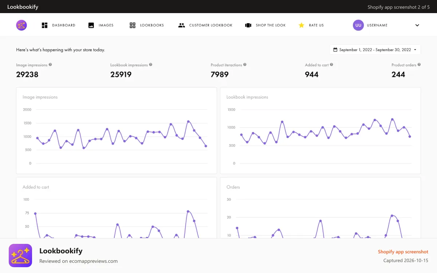Click the 'Here's what's happening' greeting text
Image resolution: width=437 pixels, height=273 pixels.
pos(60,50)
